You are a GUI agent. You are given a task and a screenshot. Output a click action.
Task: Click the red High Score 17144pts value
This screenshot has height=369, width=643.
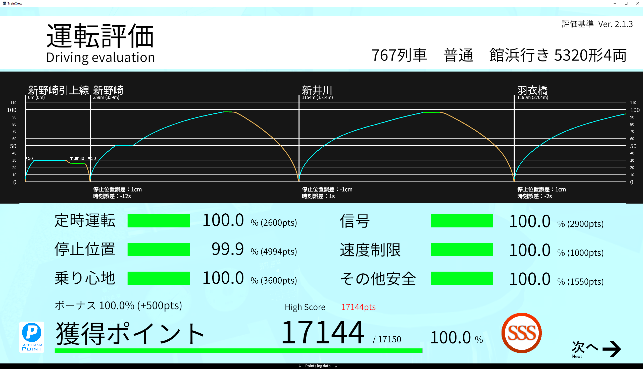coord(358,307)
